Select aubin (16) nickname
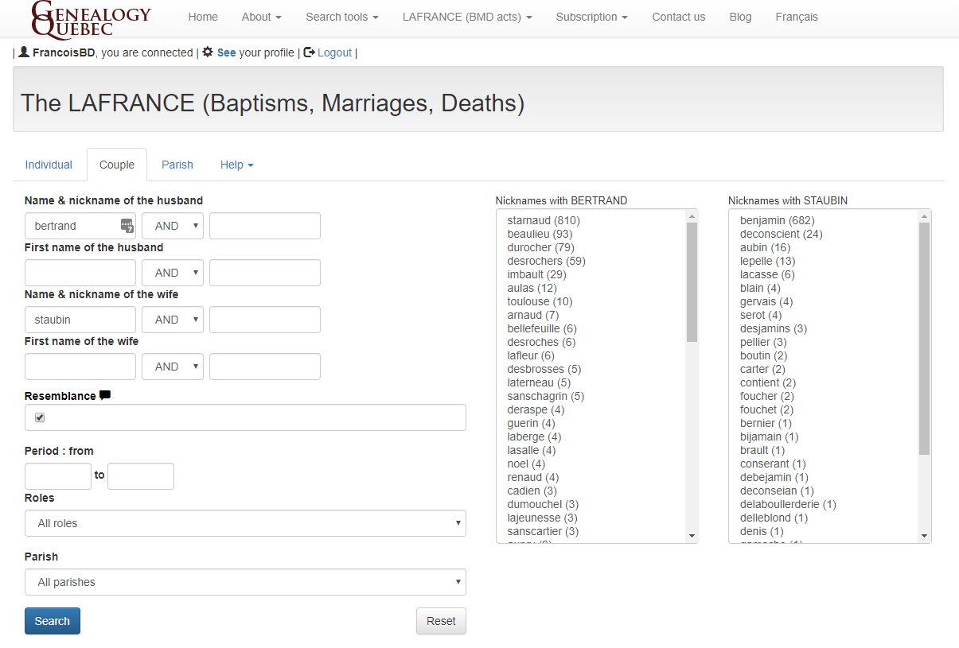Viewport: 959px width, 648px height. coord(765,247)
